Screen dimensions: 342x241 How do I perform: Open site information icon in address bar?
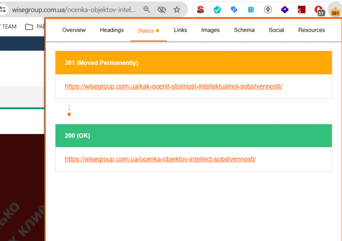(3, 9)
